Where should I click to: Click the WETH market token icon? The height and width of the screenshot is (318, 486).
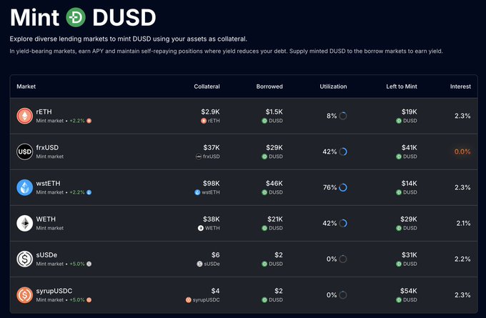(x=25, y=224)
